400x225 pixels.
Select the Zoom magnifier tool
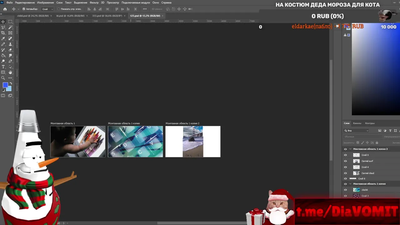[3, 78]
